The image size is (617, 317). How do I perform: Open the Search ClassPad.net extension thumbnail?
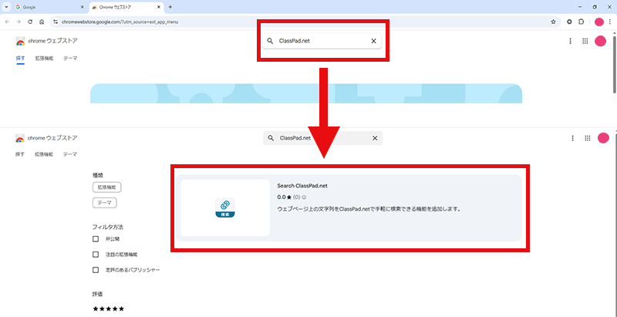[225, 207]
